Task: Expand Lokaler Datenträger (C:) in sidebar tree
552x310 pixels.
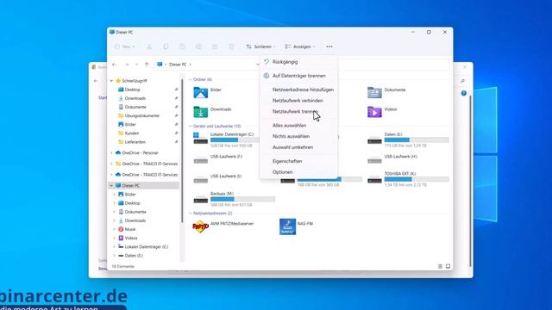Action: pyautogui.click(x=115, y=247)
